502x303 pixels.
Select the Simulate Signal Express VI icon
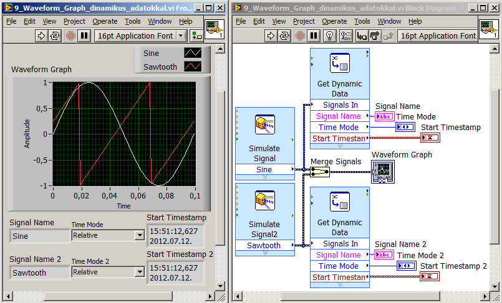[x=265, y=125]
